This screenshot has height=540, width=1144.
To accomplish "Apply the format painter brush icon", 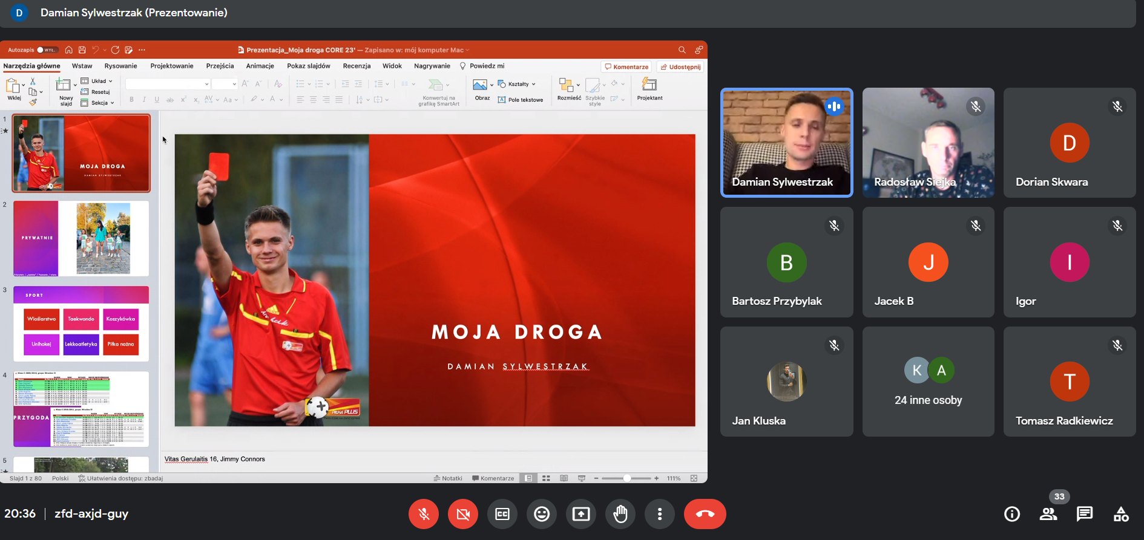I will pyautogui.click(x=33, y=102).
